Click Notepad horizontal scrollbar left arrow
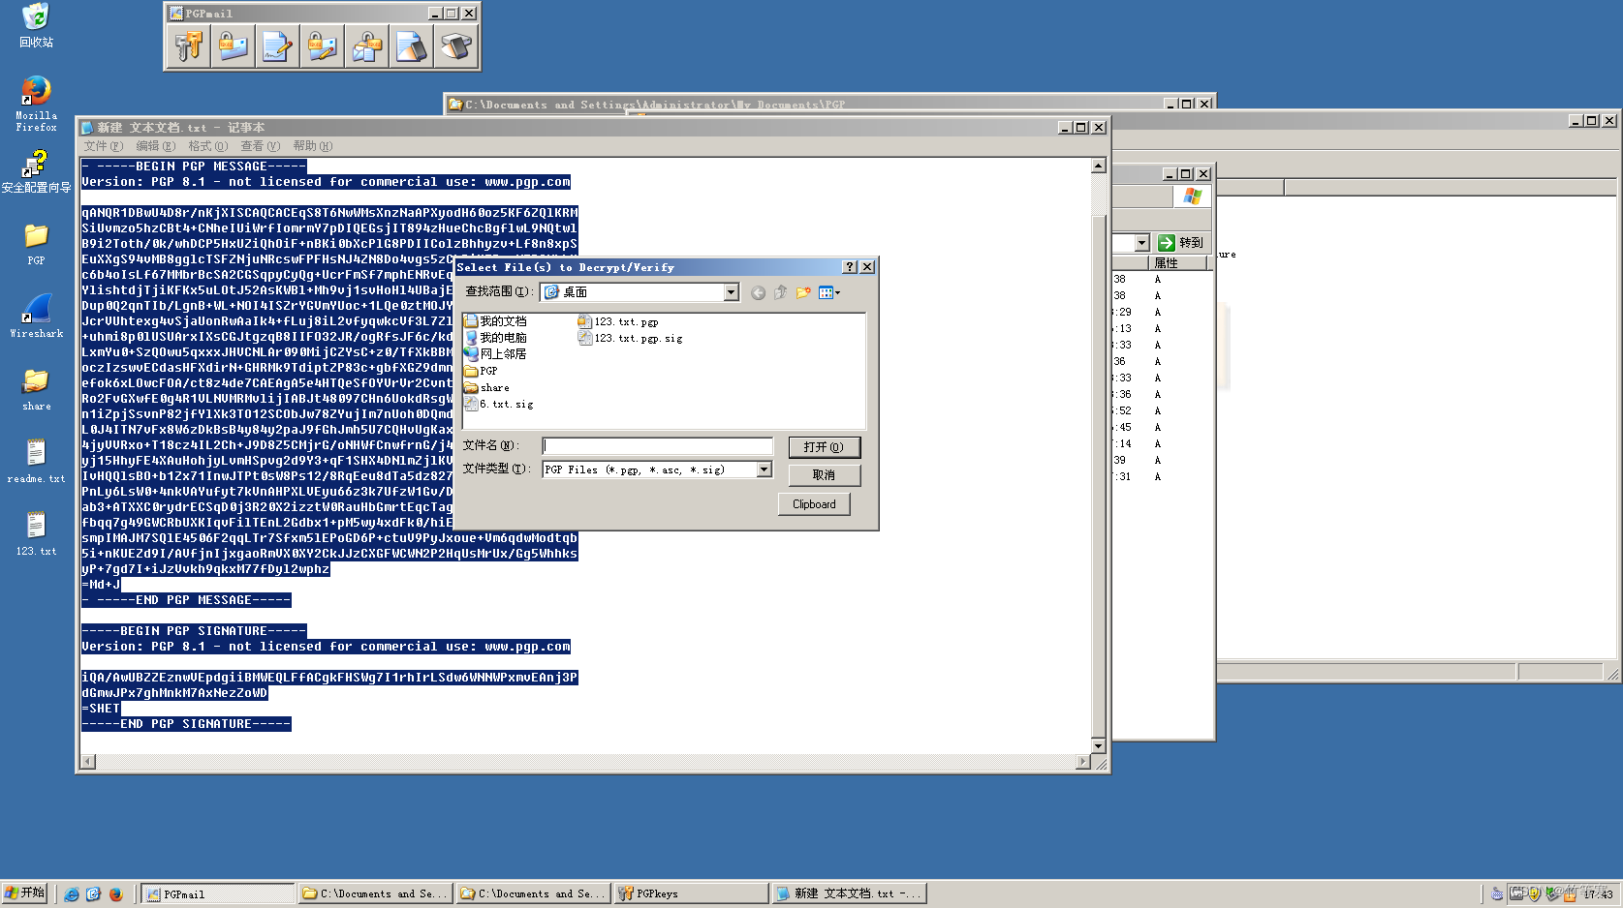 88,762
